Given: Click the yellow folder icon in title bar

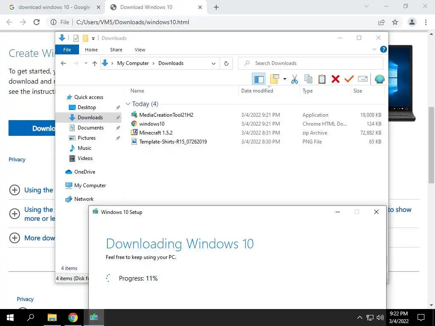Looking at the screenshot, I should tap(85, 38).
